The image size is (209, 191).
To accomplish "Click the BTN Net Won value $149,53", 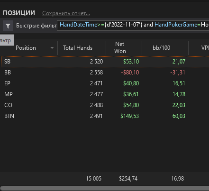I will point(129,116).
